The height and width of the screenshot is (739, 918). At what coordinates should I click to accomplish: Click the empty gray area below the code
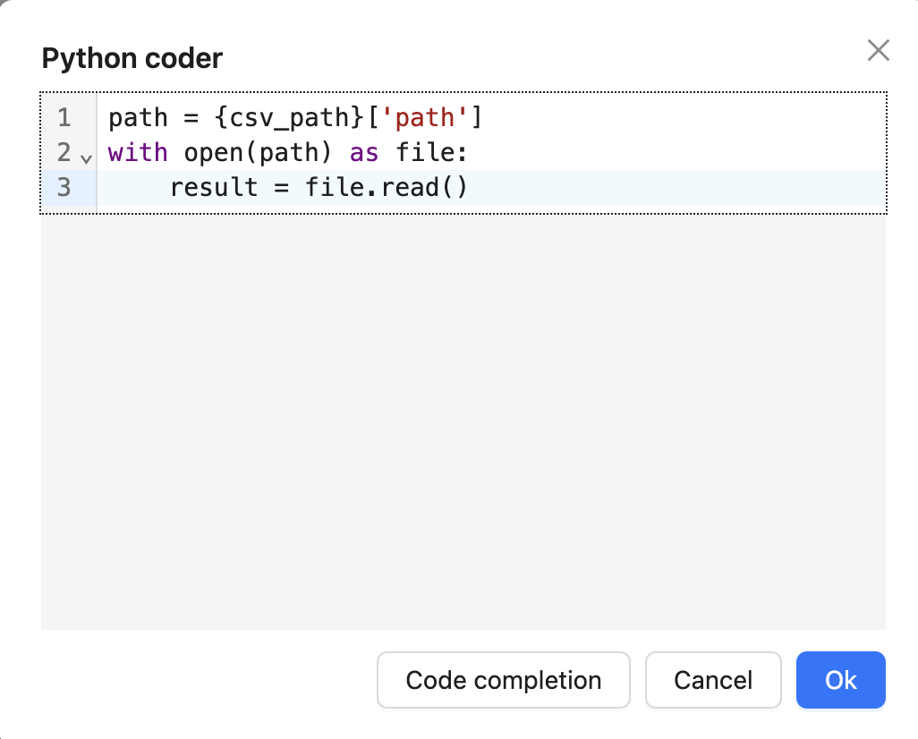pyautogui.click(x=463, y=421)
